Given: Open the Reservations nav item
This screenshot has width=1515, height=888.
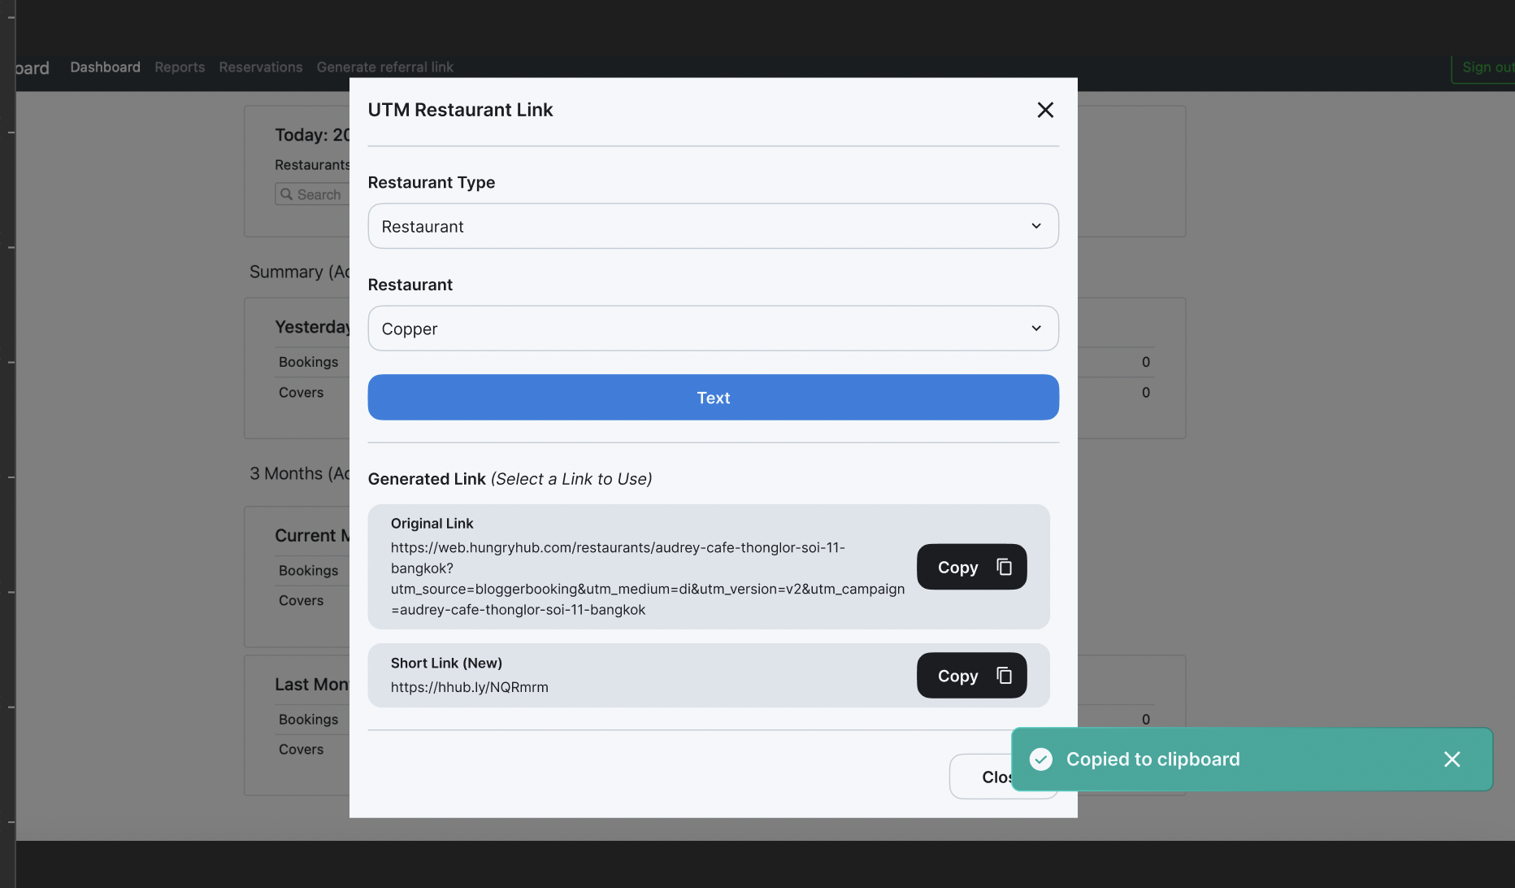Looking at the screenshot, I should [x=260, y=67].
